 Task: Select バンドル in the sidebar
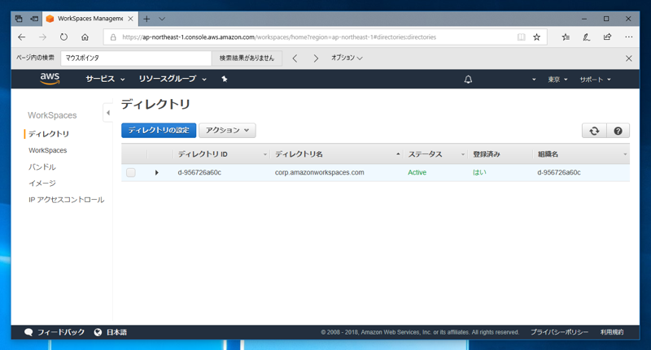[42, 167]
